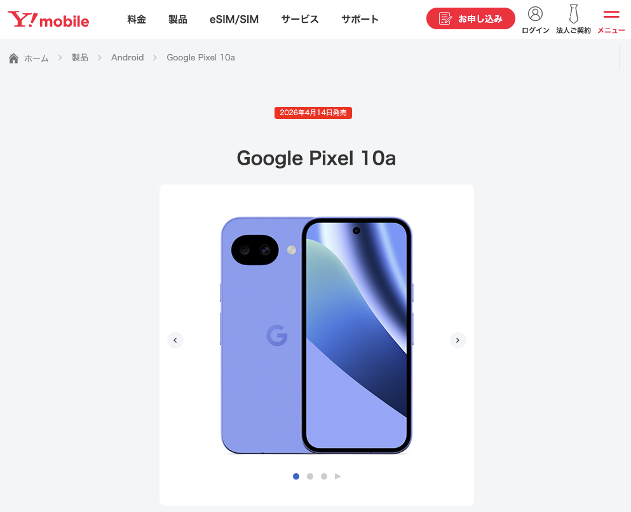This screenshot has height=512, width=631.
Task: Open the 製品 navigation menu
Action: (x=177, y=19)
